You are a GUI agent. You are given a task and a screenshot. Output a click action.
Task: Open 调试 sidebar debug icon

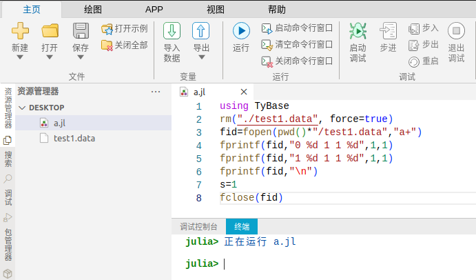(8, 217)
